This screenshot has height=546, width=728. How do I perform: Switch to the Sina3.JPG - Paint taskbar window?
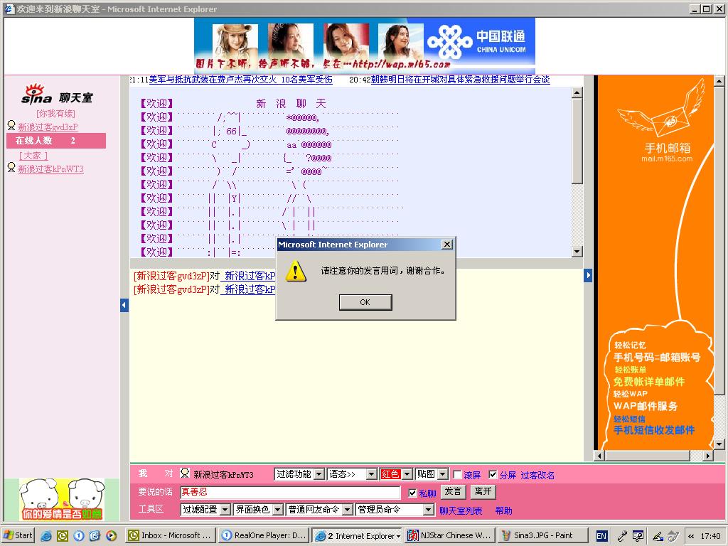[542, 536]
